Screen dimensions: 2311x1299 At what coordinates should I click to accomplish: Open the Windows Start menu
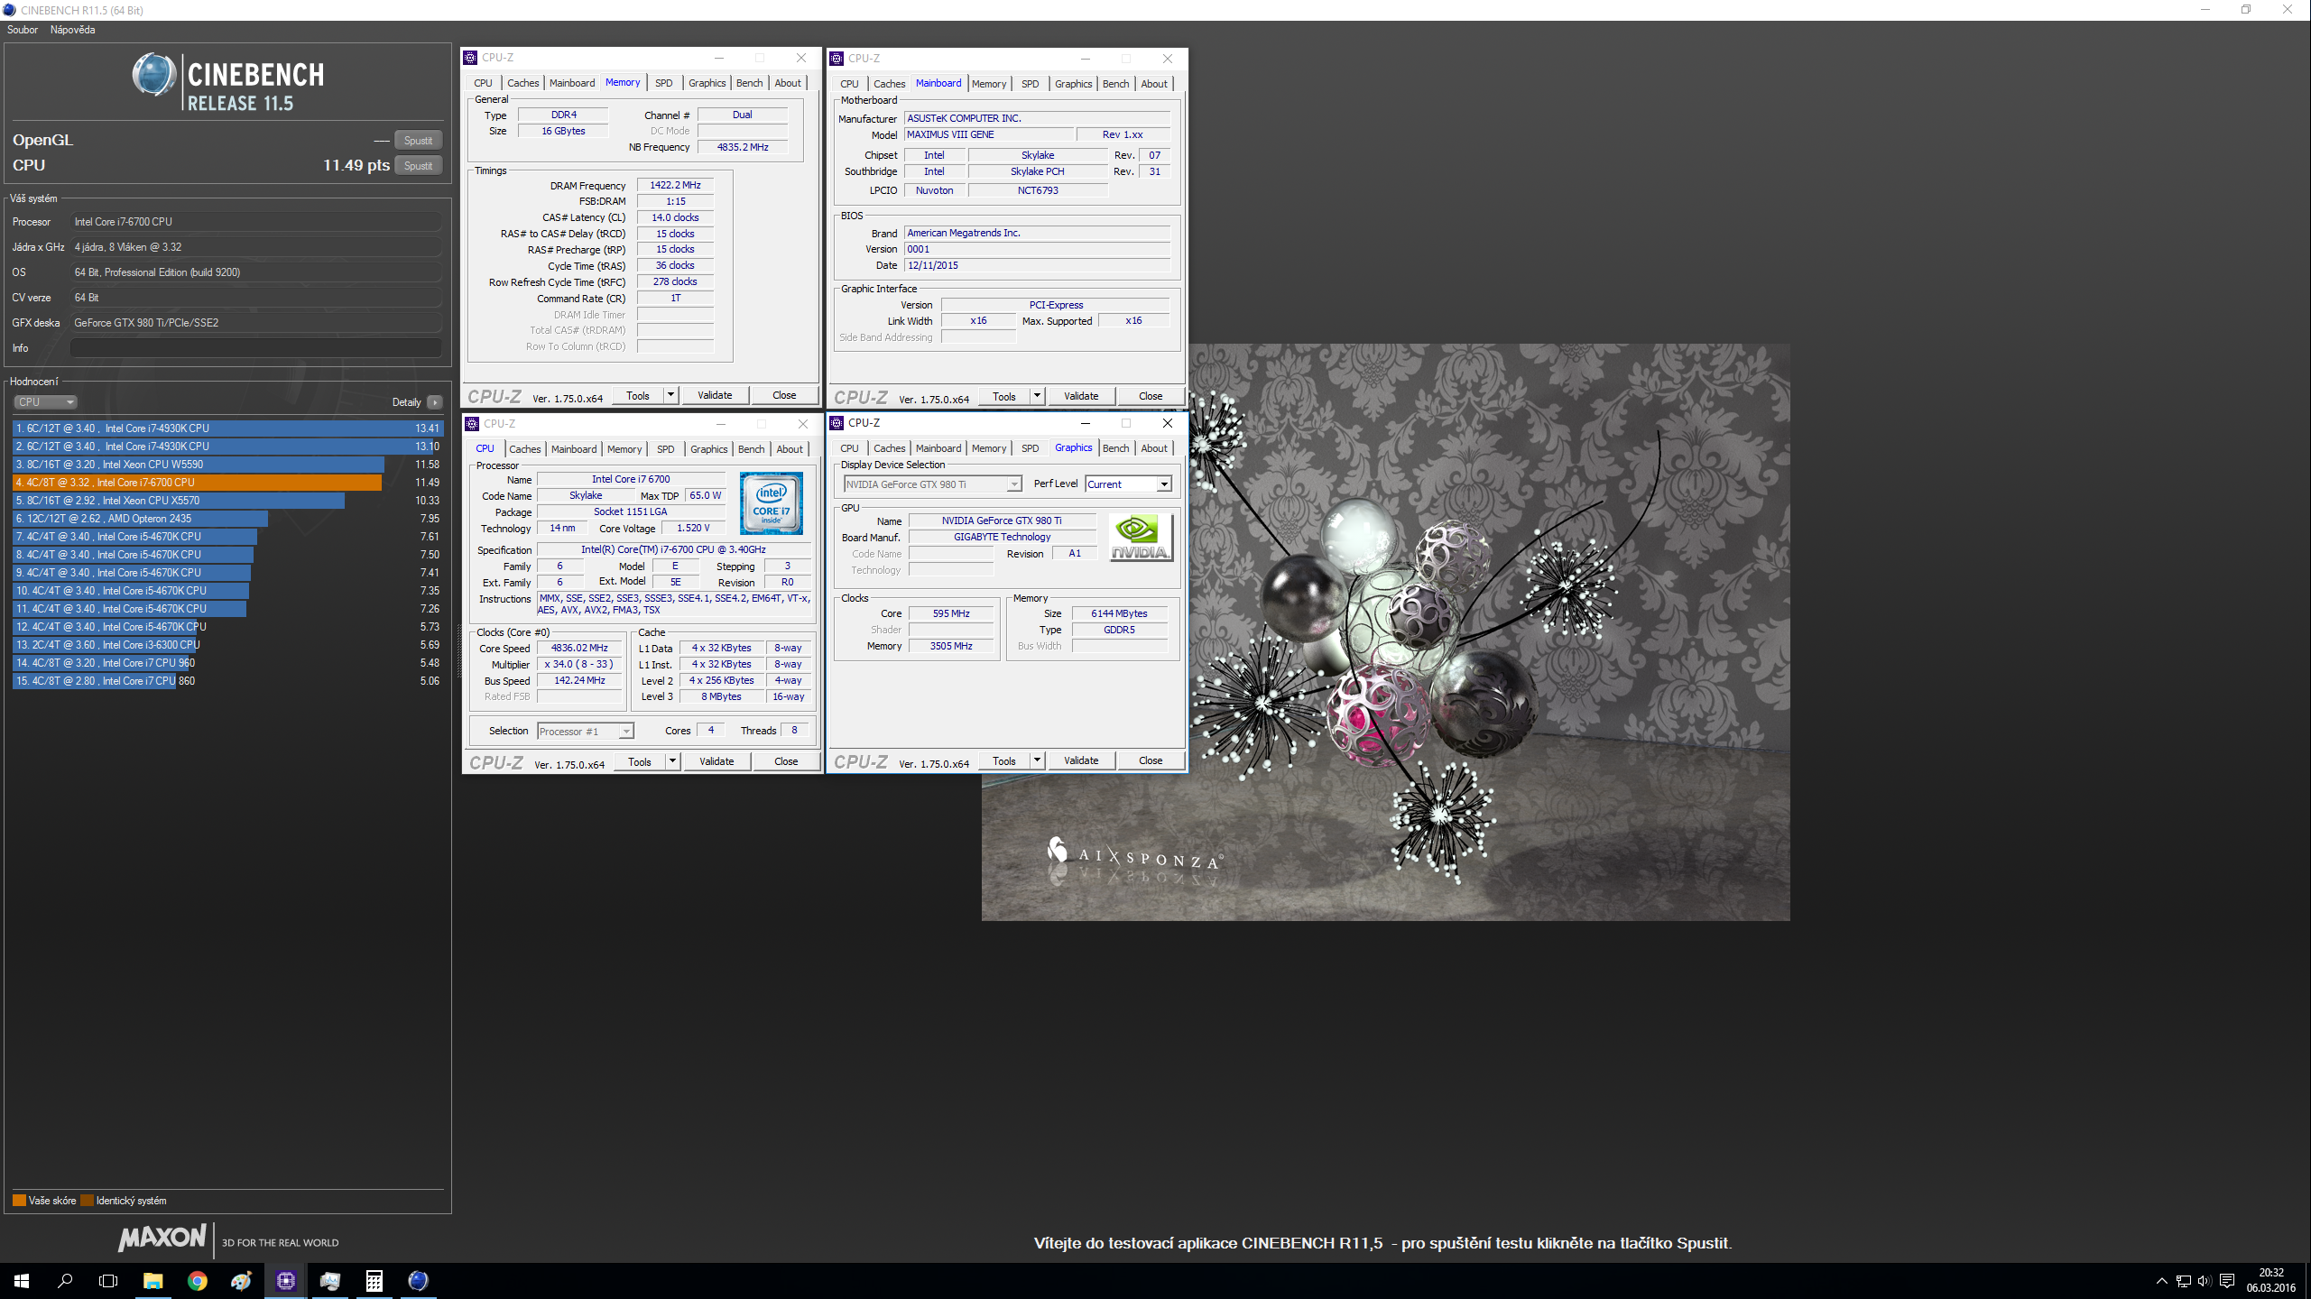click(x=22, y=1280)
